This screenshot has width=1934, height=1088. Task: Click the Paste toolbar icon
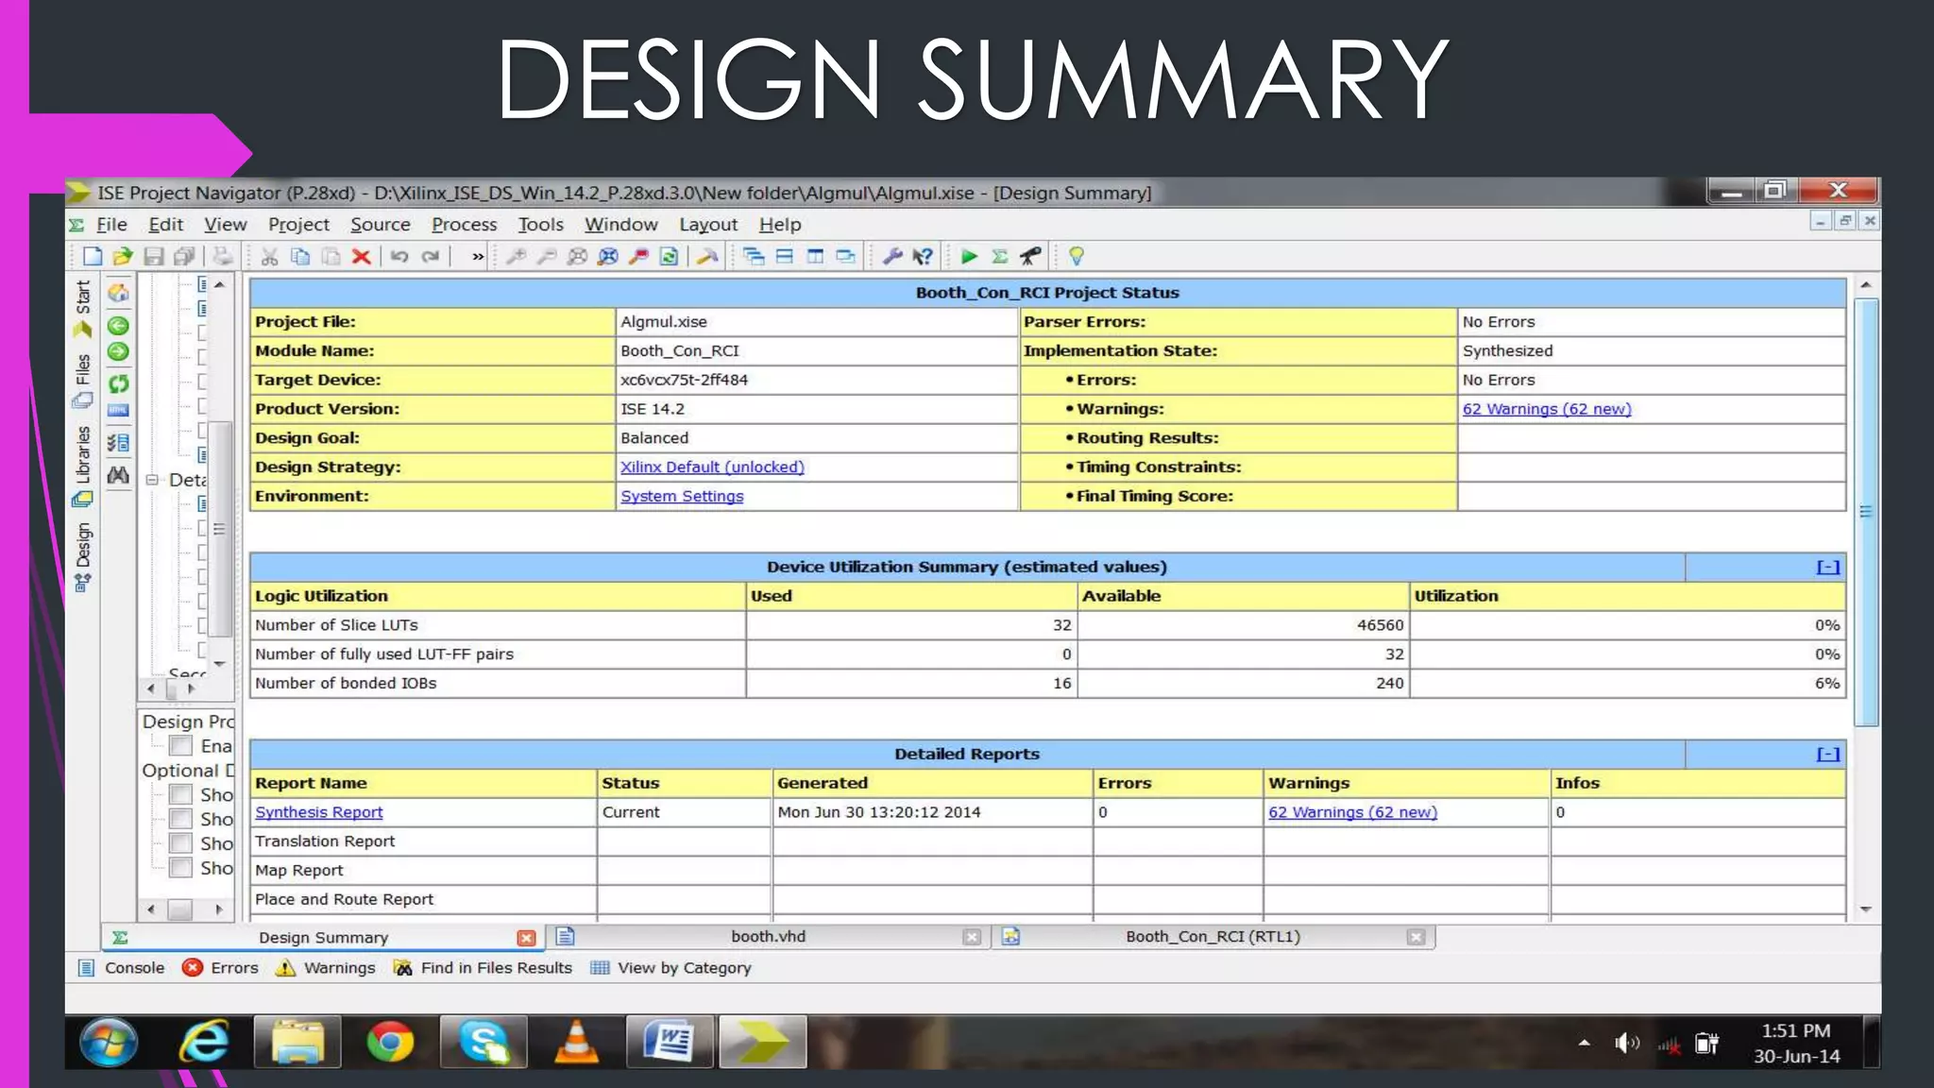[331, 256]
